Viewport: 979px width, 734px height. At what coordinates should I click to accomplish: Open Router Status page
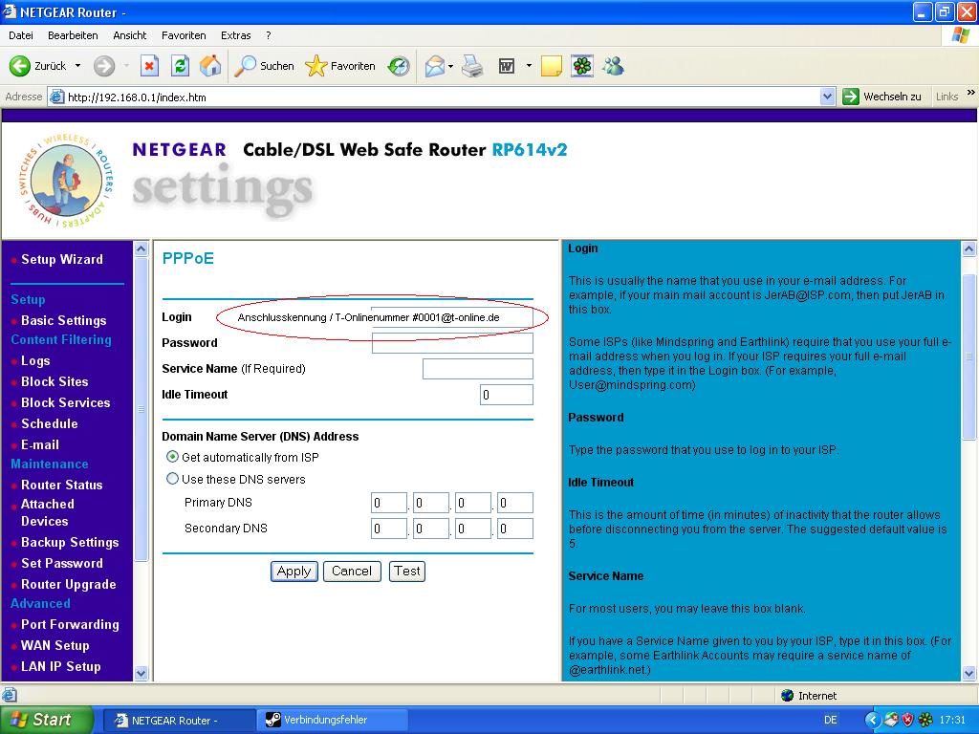(x=62, y=485)
